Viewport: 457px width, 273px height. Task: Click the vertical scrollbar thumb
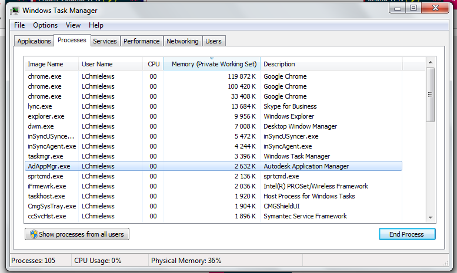pyautogui.click(x=430, y=95)
